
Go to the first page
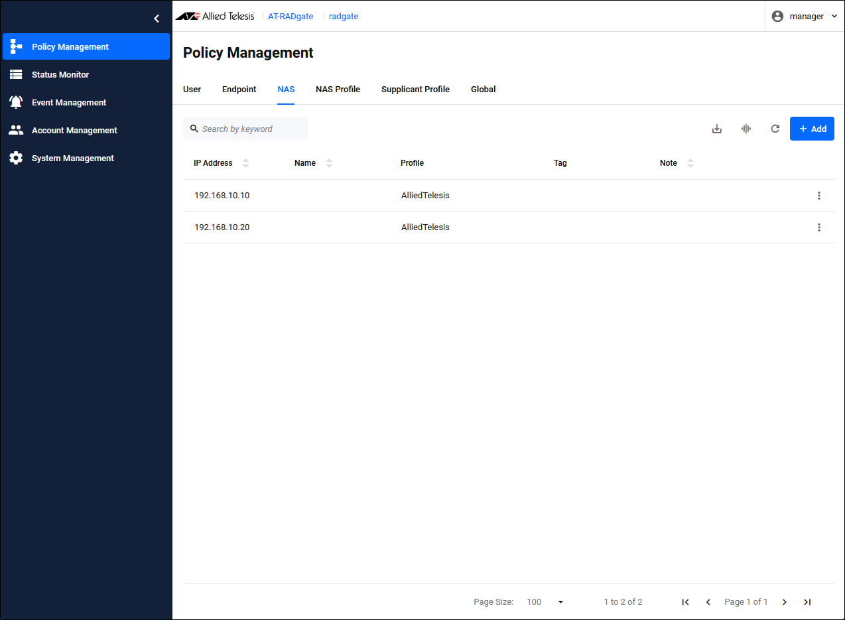685,602
